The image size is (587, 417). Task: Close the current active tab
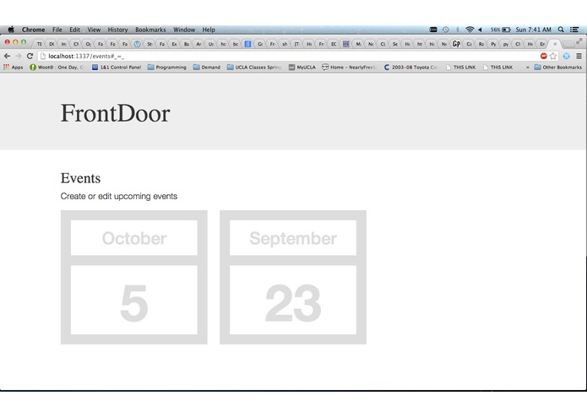[x=555, y=44]
